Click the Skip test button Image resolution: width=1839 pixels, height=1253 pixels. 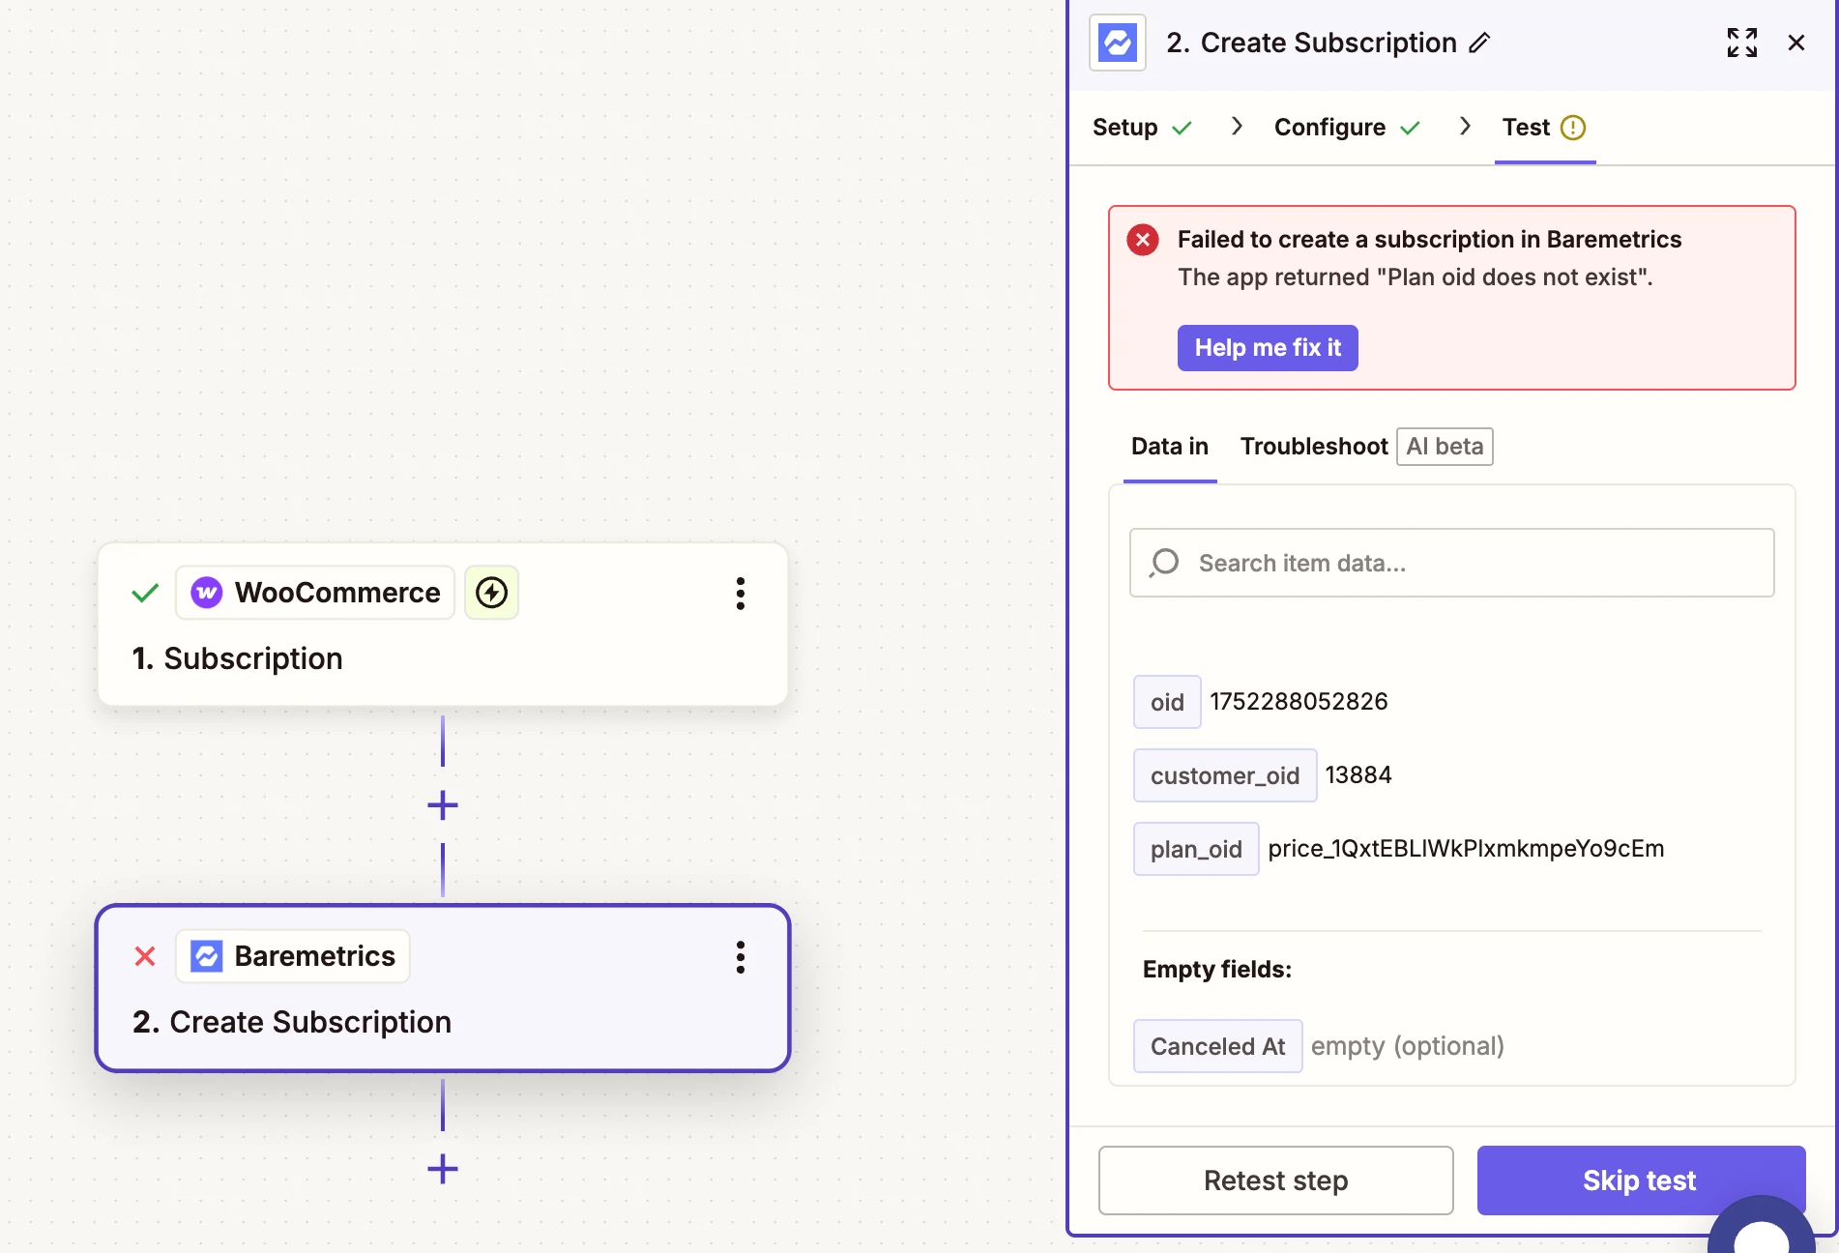(1641, 1180)
